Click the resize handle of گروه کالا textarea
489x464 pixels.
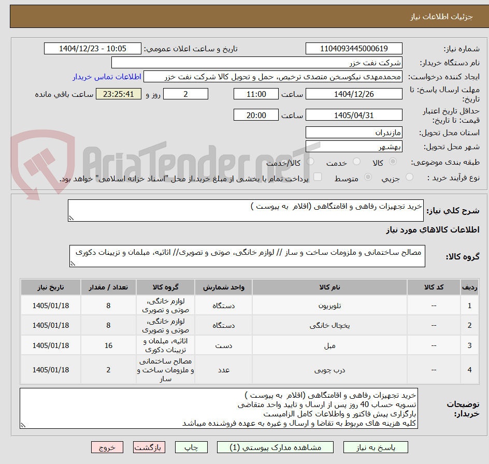pyautogui.click(x=73, y=264)
